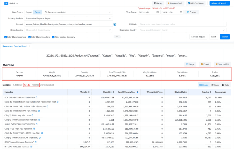
Task: Click the Product keywords input field
Action: tap(68, 24)
